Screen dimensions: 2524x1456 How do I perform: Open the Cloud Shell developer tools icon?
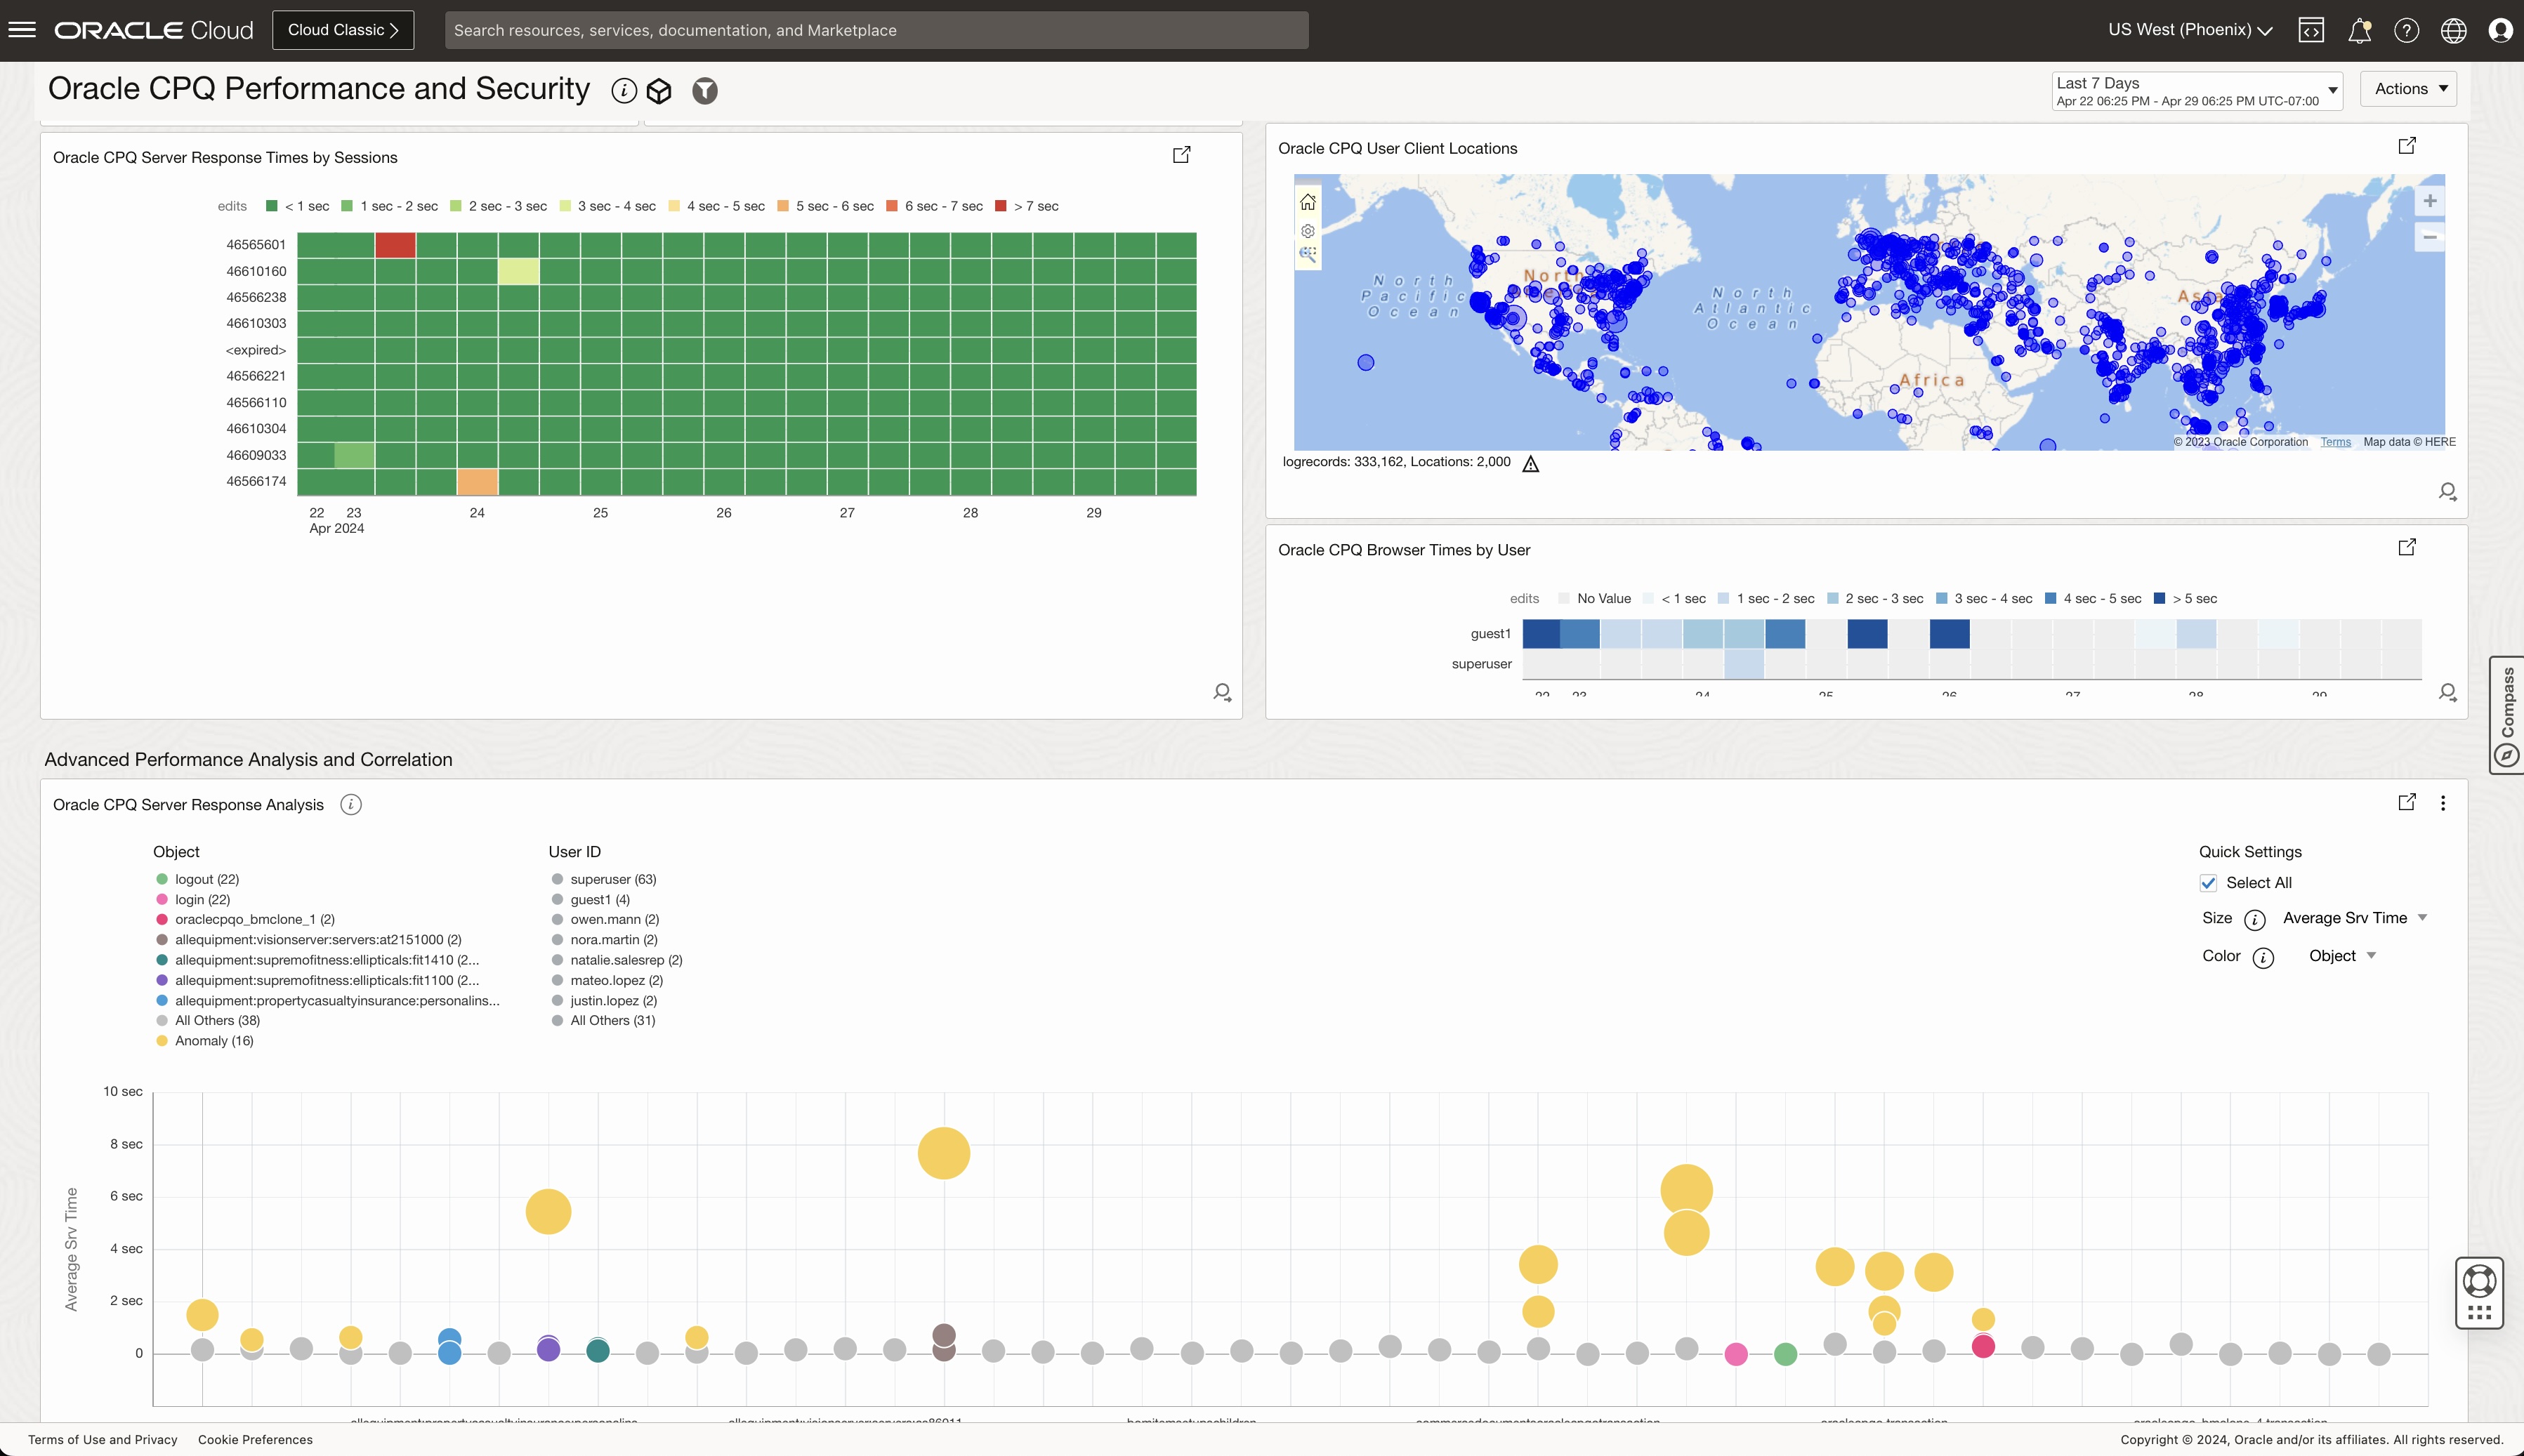click(2311, 30)
